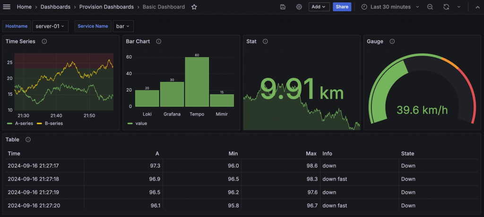Open Service Name bar dropdown
Screen dimensions: 484x217
click(123, 26)
